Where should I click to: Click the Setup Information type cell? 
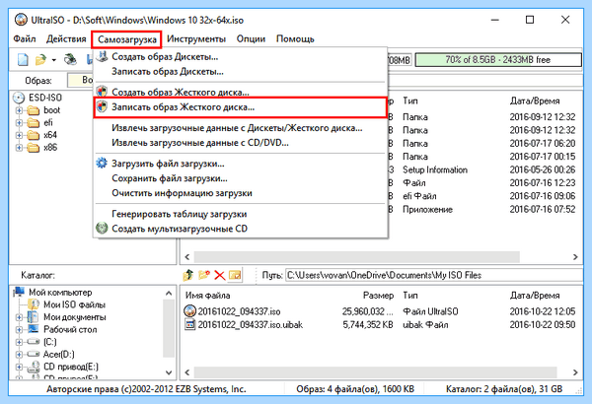435,170
